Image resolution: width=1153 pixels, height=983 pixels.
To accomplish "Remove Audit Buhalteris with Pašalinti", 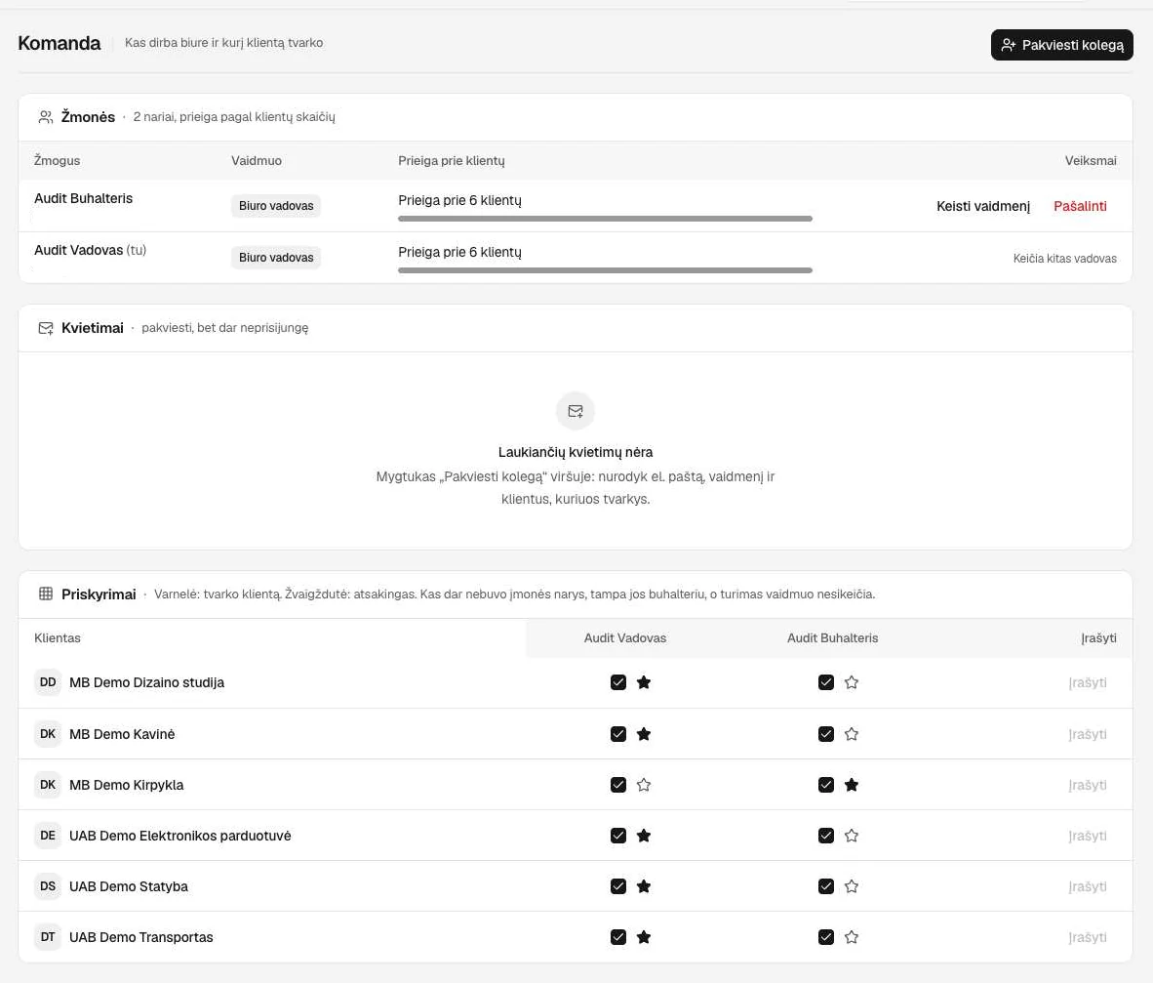I will click(x=1080, y=206).
